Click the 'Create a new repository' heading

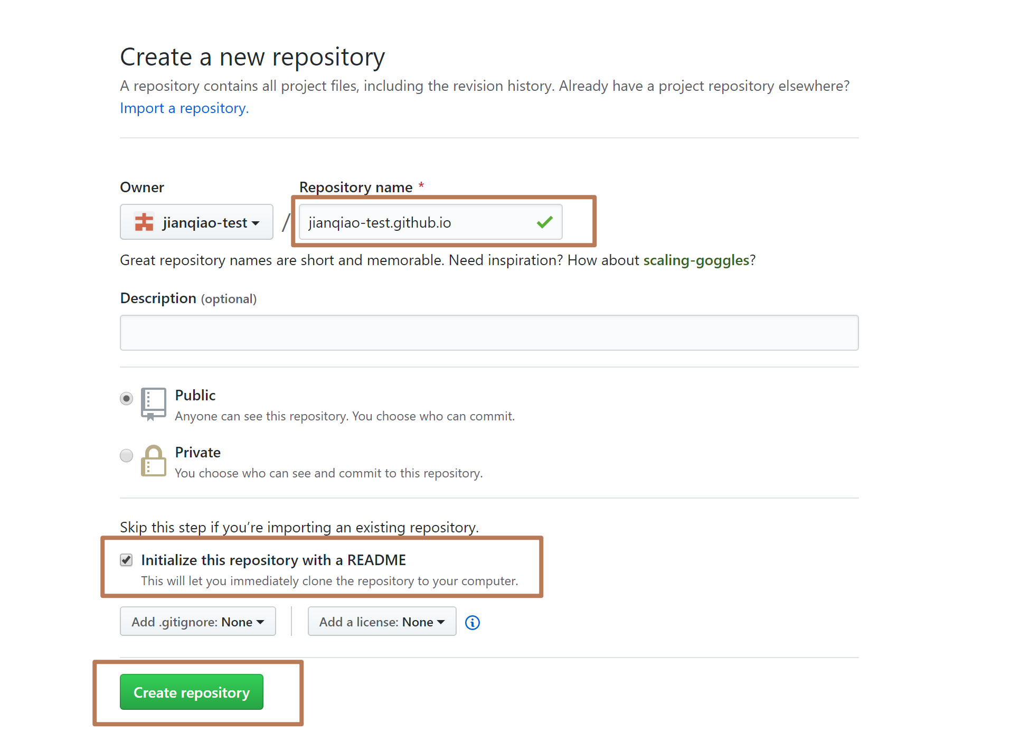coord(252,58)
